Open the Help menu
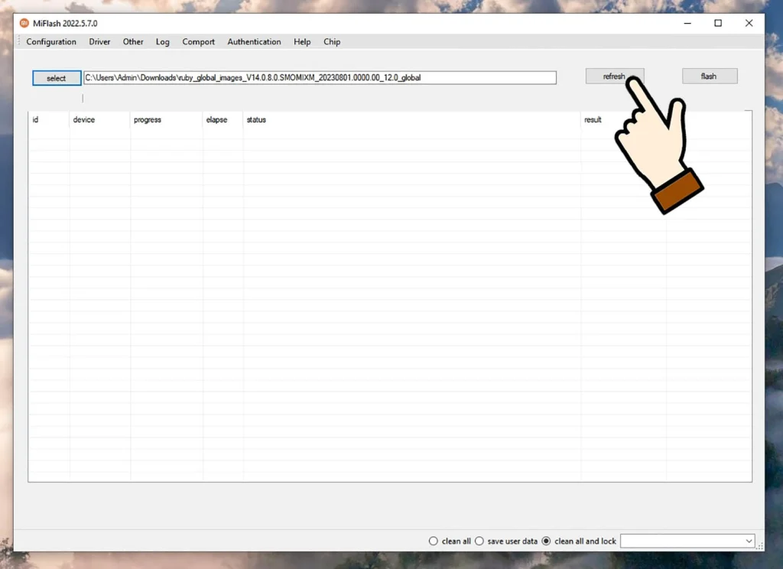Screen dimensions: 783x569 tap(302, 42)
